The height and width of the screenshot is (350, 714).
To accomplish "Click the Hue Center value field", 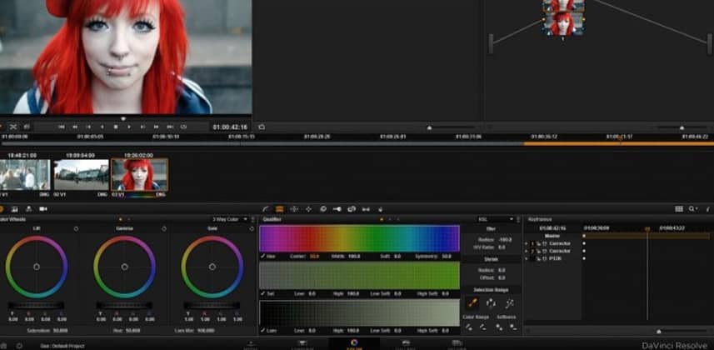I will [314, 257].
